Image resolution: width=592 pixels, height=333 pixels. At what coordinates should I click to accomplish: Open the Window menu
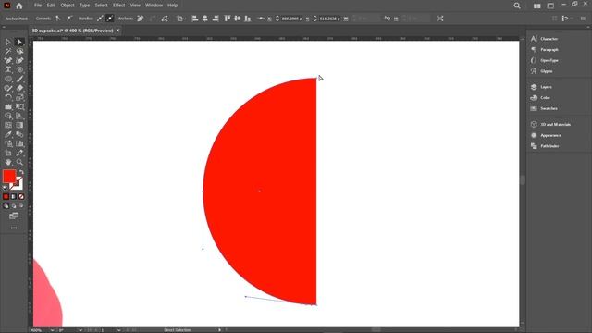tap(154, 6)
